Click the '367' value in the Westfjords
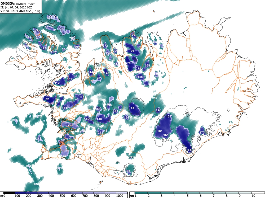Screen dimensions: 265x198 pyautogui.click(x=47, y=27)
